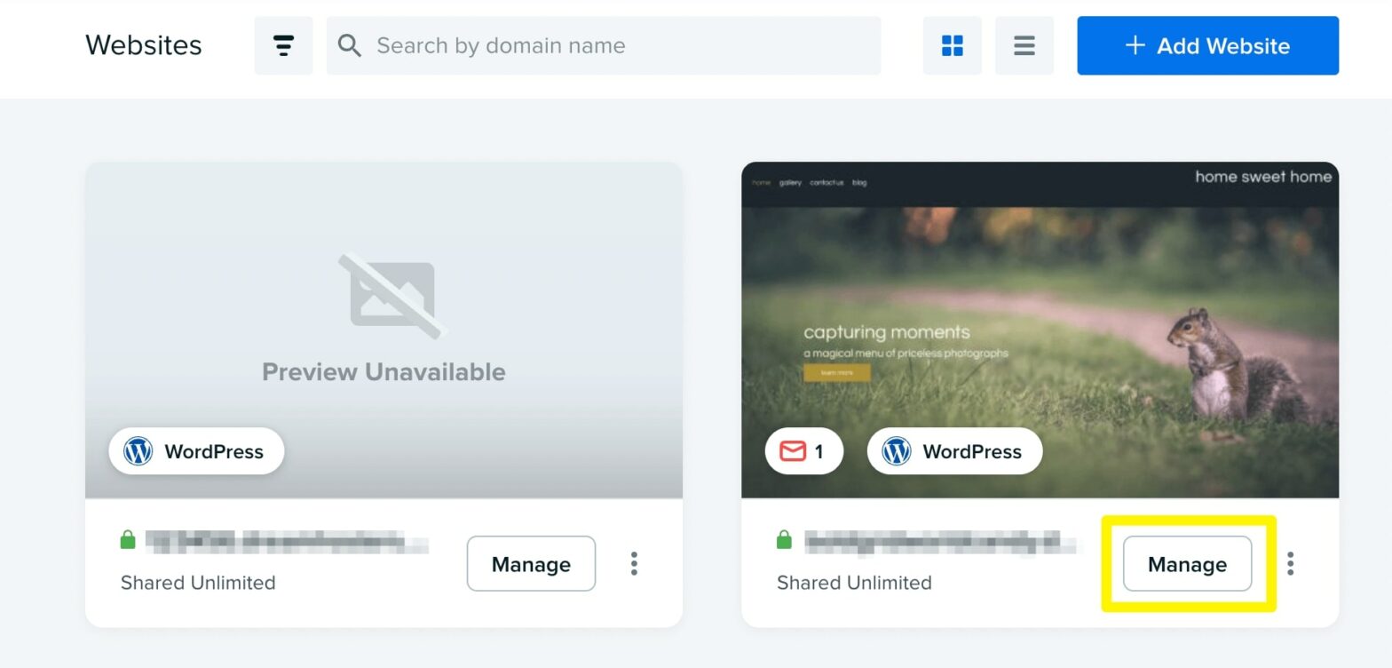The height and width of the screenshot is (668, 1392).
Task: Switch to grid view layout
Action: point(952,45)
